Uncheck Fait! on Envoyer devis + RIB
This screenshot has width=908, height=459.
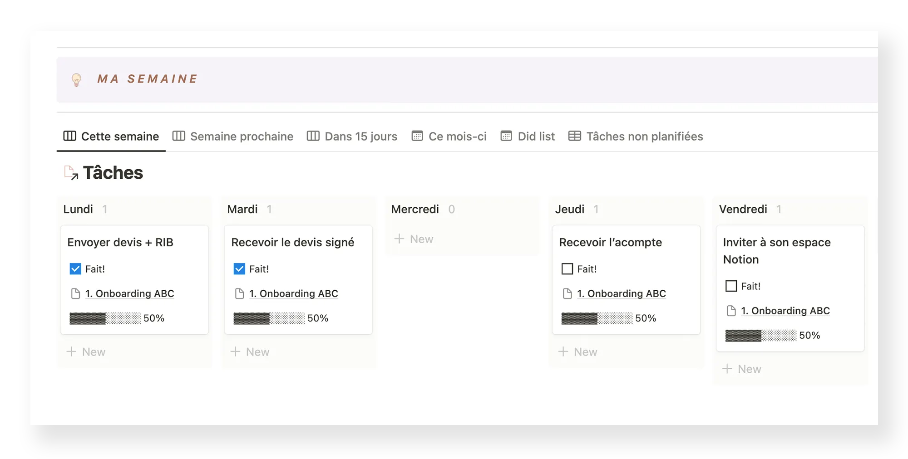(x=75, y=269)
